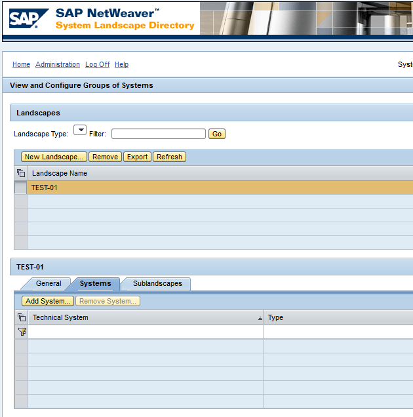Switch to the General tab
Viewport: 413px width, 417px height.
(x=49, y=283)
